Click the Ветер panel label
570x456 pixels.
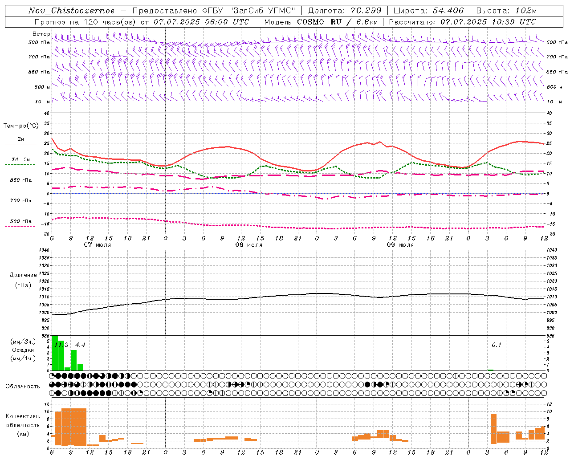point(41,34)
